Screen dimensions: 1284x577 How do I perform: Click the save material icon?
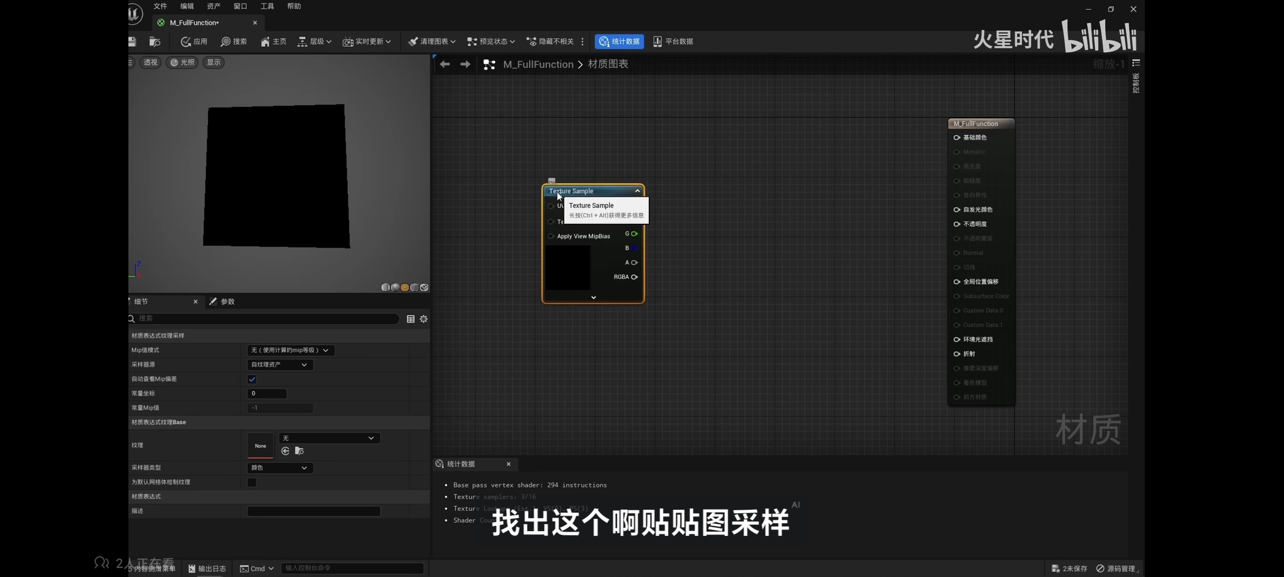(x=132, y=42)
